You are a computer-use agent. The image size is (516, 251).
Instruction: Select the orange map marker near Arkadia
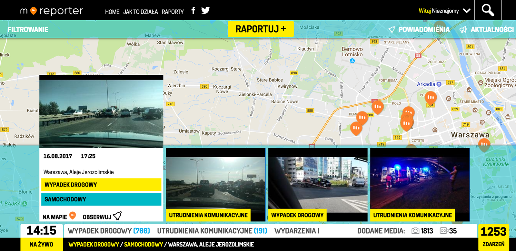coord(431,97)
